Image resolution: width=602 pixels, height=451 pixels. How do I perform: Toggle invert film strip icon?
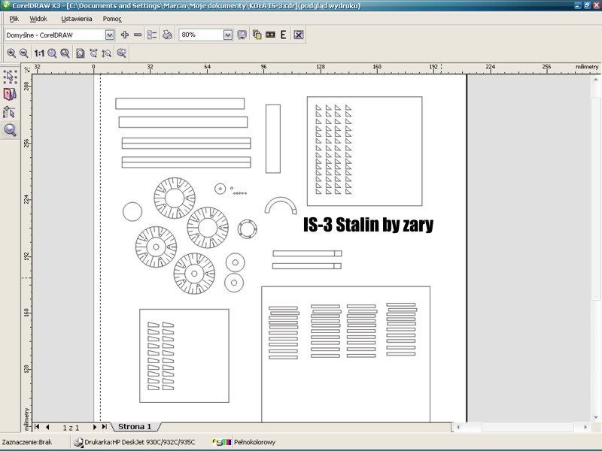(270, 35)
